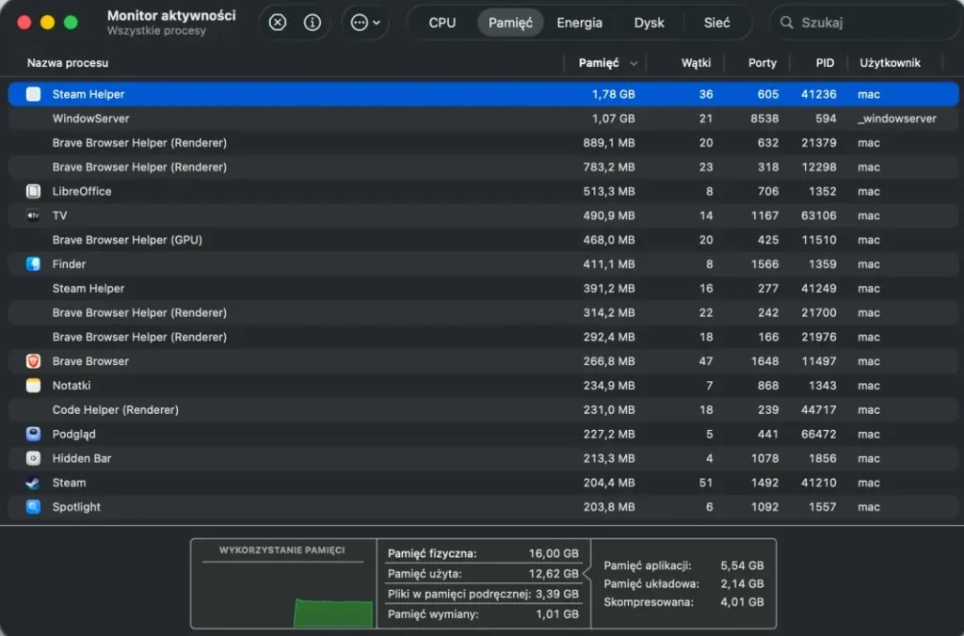Sort by the Porty column header
Screen dimensions: 964x636
click(762, 63)
